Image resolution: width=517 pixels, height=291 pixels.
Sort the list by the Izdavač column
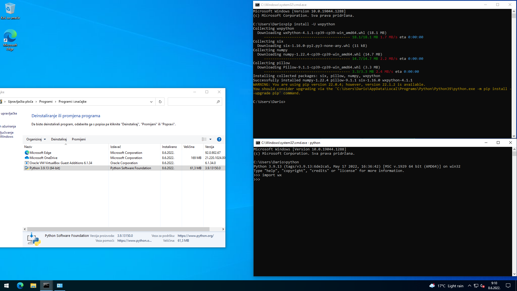point(116,147)
